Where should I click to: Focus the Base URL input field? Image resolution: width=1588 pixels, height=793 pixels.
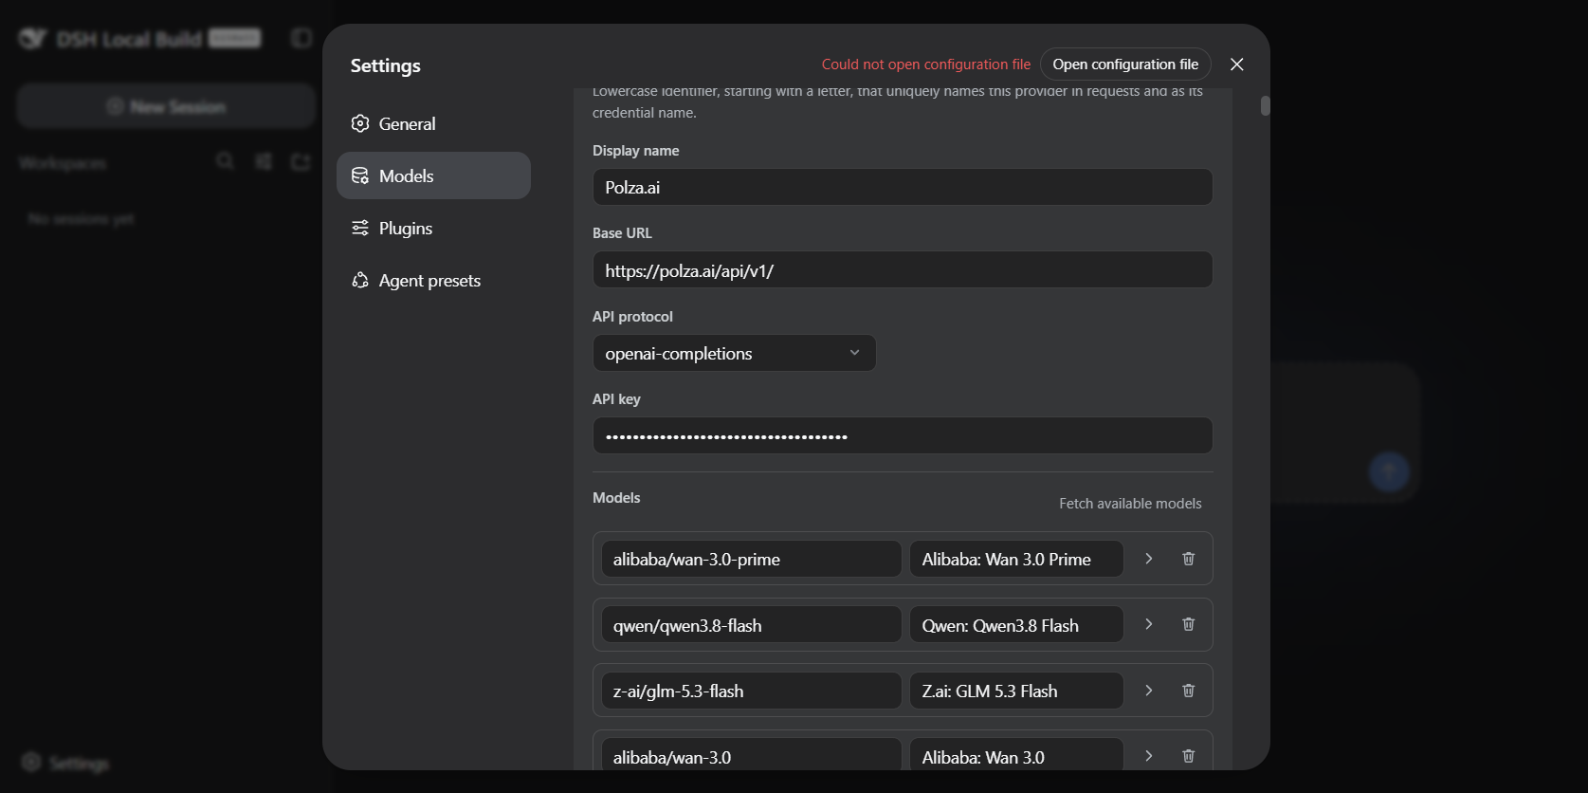903,270
